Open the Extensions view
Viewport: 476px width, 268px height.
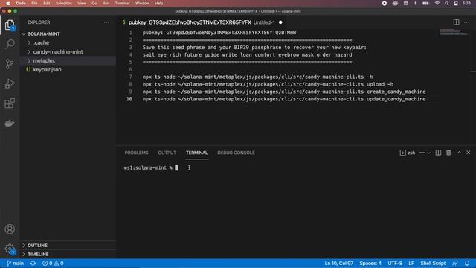pyautogui.click(x=10, y=103)
